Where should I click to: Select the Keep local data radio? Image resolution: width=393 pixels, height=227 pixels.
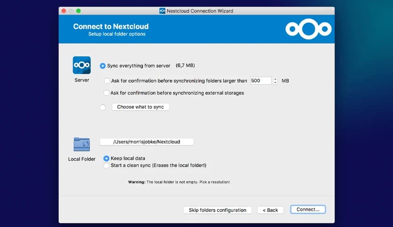106,159
